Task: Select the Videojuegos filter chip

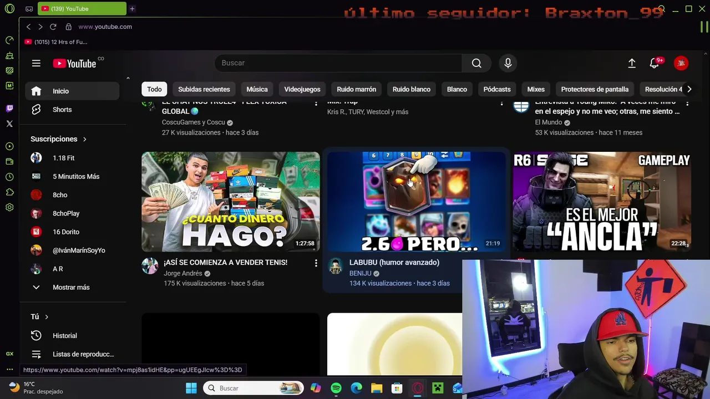Action: tap(302, 89)
